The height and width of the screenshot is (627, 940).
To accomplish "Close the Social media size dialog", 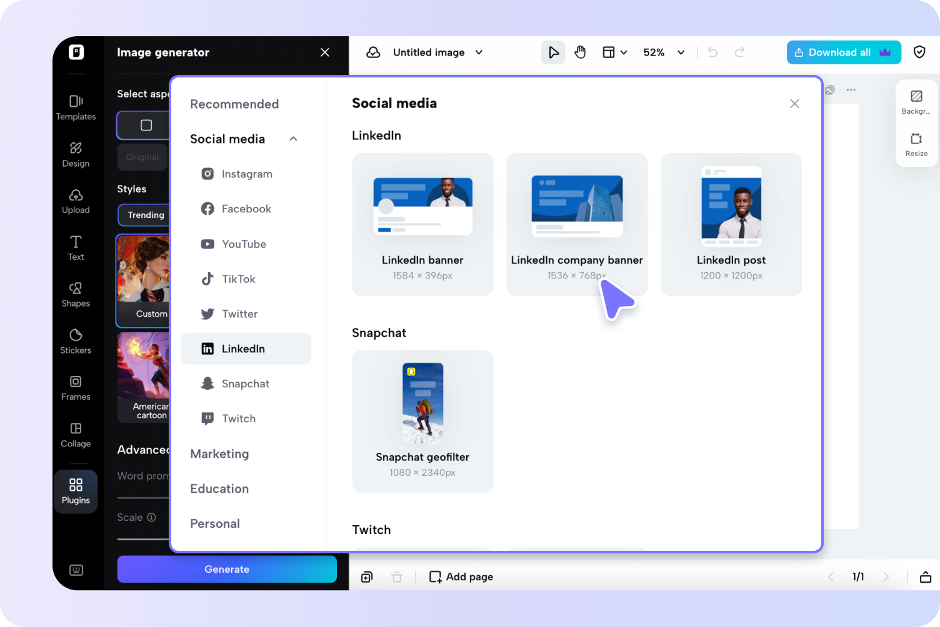I will (794, 104).
